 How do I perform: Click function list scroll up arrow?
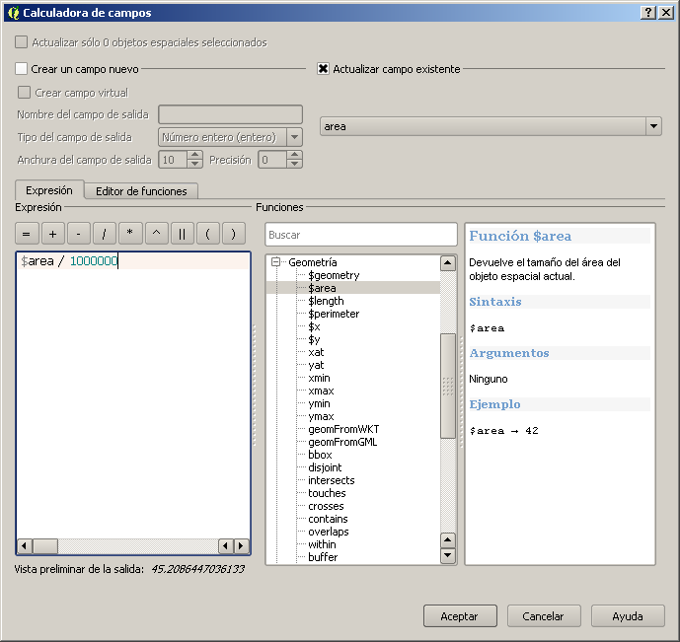pos(448,263)
